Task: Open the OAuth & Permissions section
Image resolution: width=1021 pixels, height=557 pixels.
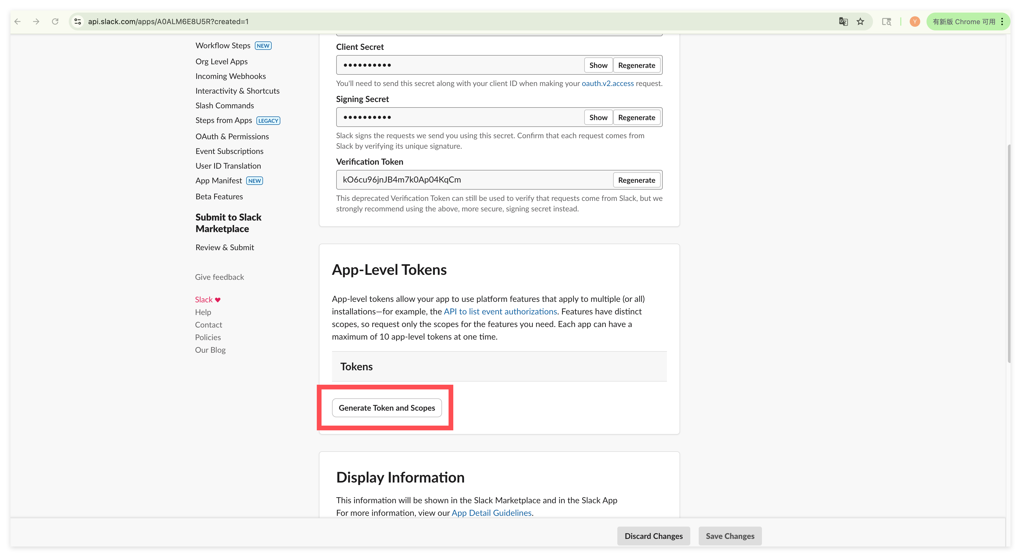Action: click(x=232, y=137)
